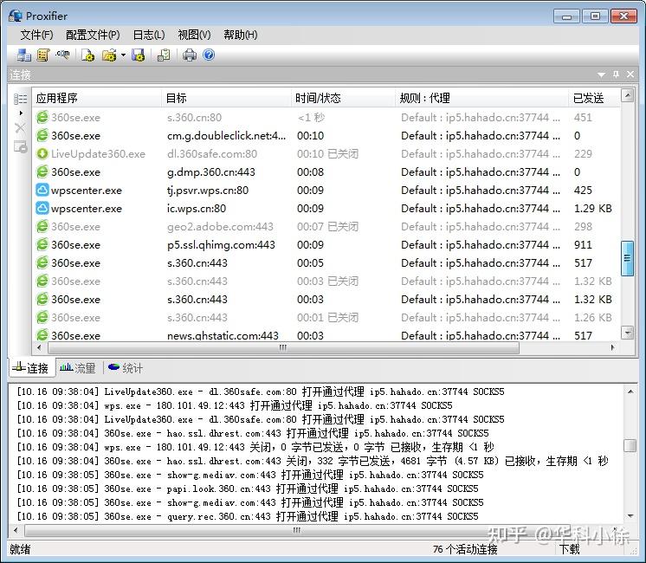Click the small expand arrow below list icon
The height and width of the screenshot is (563, 646).
coord(21,113)
